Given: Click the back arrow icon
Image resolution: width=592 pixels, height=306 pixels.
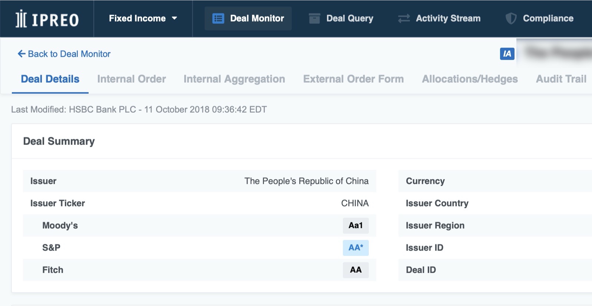Looking at the screenshot, I should tap(22, 54).
